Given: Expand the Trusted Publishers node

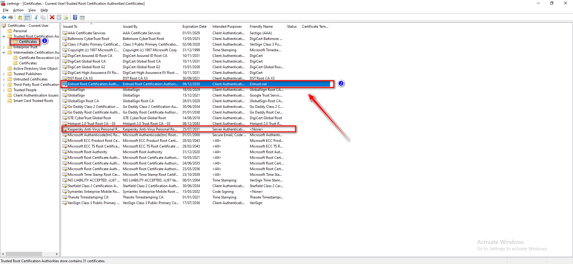Looking at the screenshot, I should [4, 74].
